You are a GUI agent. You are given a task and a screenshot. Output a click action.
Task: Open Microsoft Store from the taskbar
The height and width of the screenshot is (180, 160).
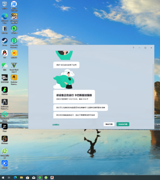[28, 177]
